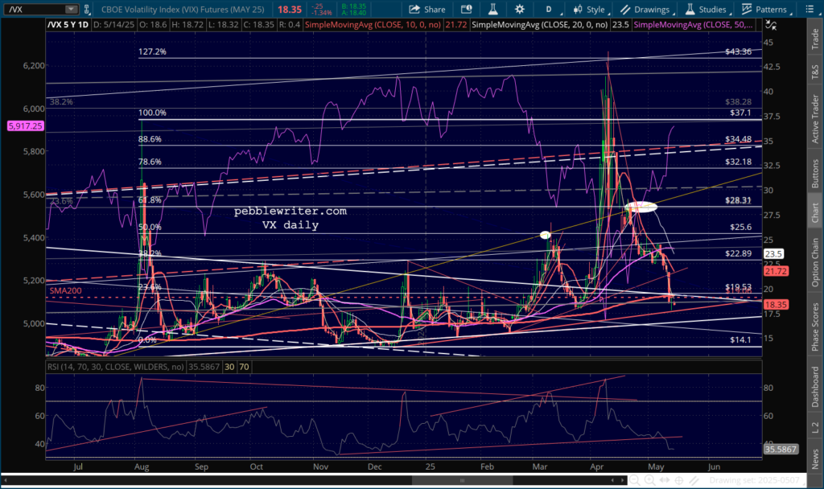Click the /VX symbol input field

click(x=31, y=10)
